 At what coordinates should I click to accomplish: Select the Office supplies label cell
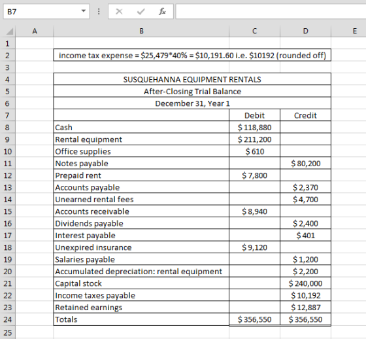(141, 151)
